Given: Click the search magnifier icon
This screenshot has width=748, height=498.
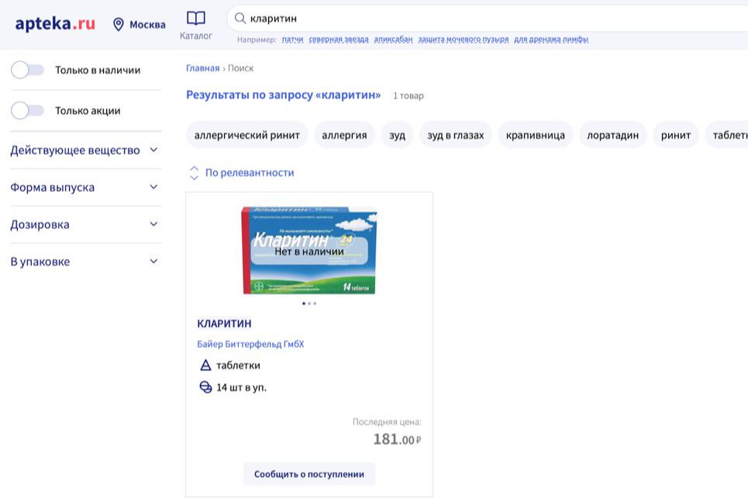Looking at the screenshot, I should tap(240, 19).
